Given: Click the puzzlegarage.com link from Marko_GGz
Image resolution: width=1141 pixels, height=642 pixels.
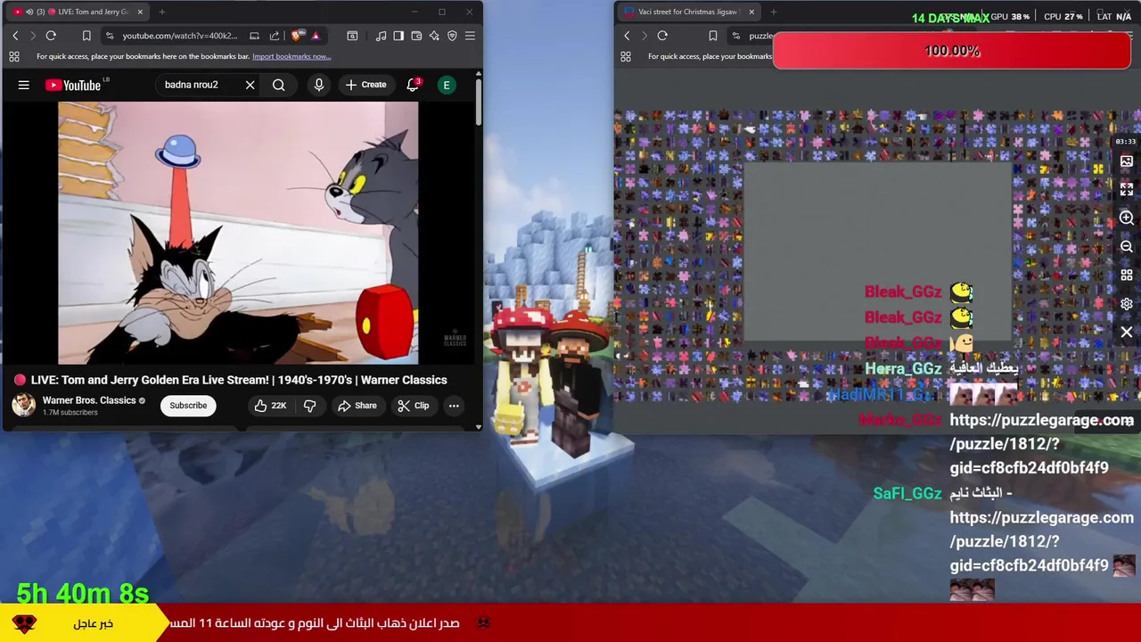Looking at the screenshot, I should pyautogui.click(x=1040, y=444).
